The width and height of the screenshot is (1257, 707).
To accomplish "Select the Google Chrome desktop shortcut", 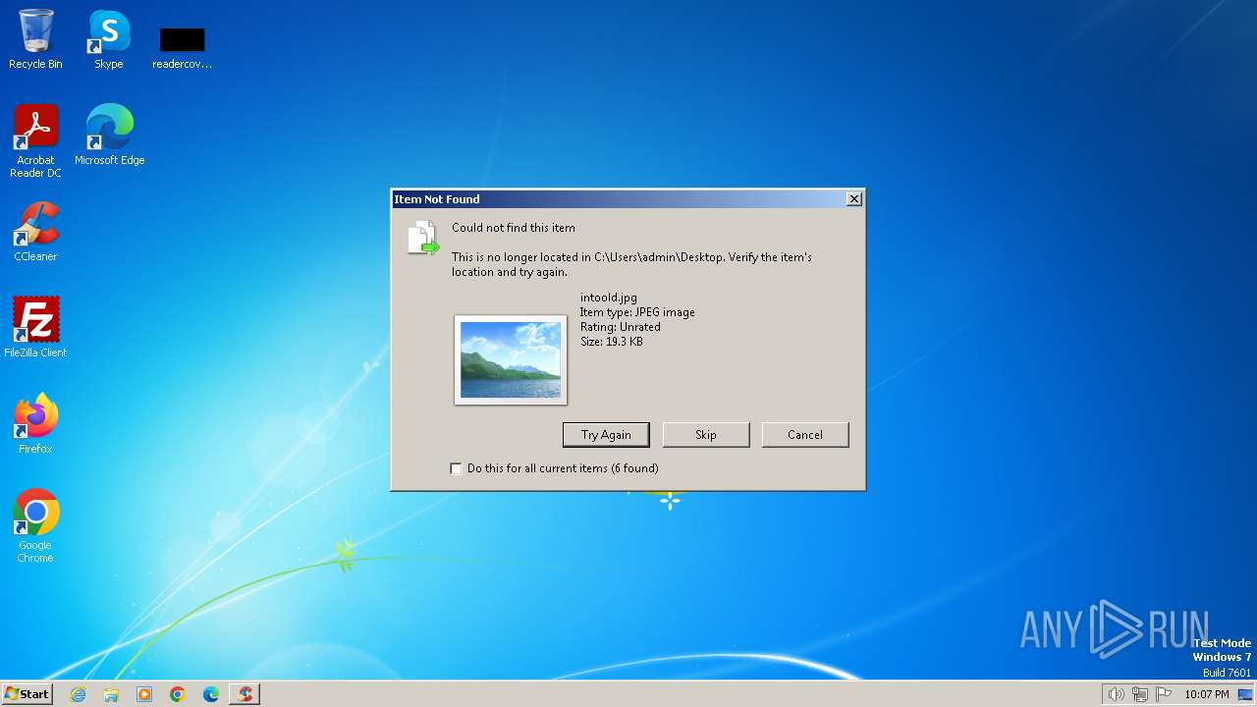I will click(x=35, y=525).
